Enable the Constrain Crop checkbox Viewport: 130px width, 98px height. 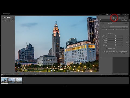coord(106,48)
